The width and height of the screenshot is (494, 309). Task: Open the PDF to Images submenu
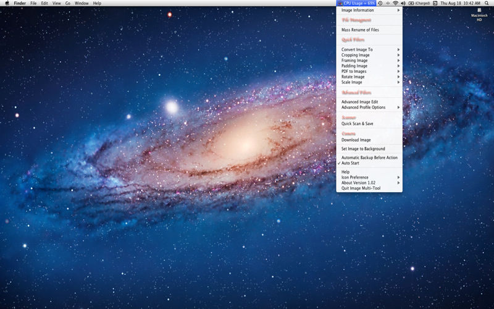click(x=369, y=71)
